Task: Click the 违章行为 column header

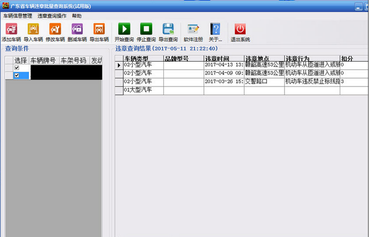Action: [x=312, y=58]
